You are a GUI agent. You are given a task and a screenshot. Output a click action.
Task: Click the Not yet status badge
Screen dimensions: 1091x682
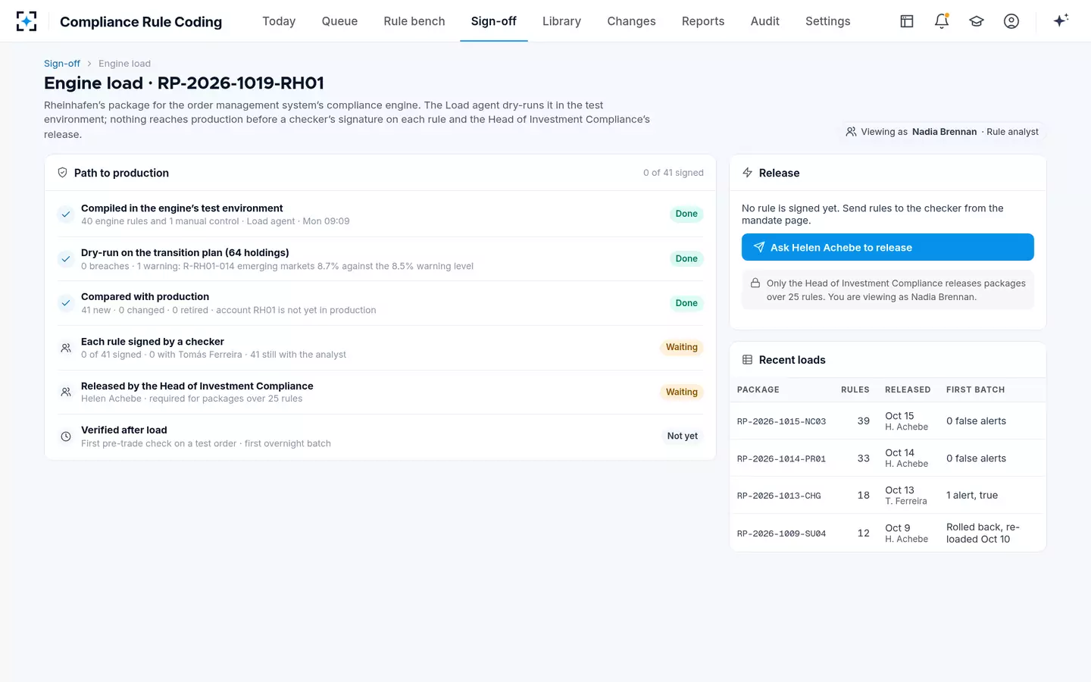click(683, 436)
